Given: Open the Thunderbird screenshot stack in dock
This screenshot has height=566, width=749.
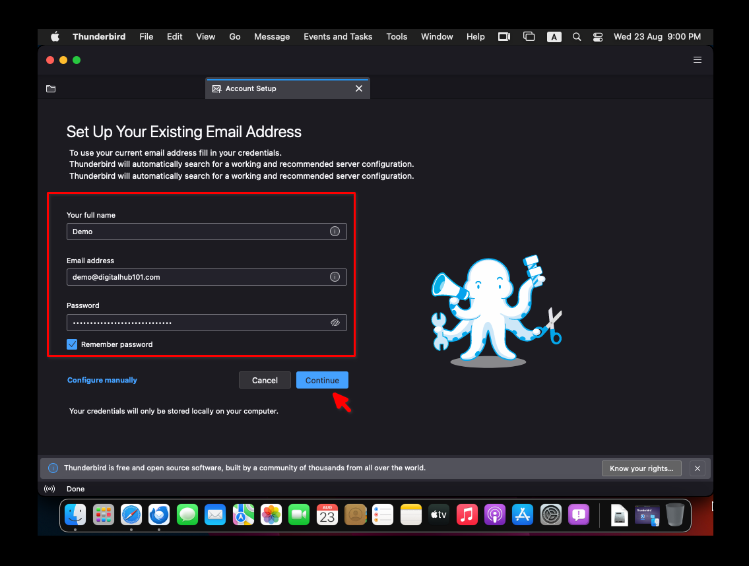Looking at the screenshot, I should [647, 516].
